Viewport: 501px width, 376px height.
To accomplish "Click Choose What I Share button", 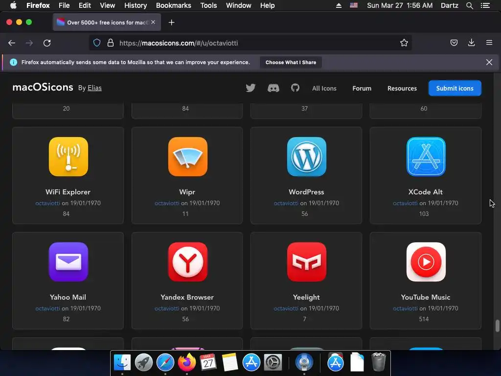I will (291, 62).
